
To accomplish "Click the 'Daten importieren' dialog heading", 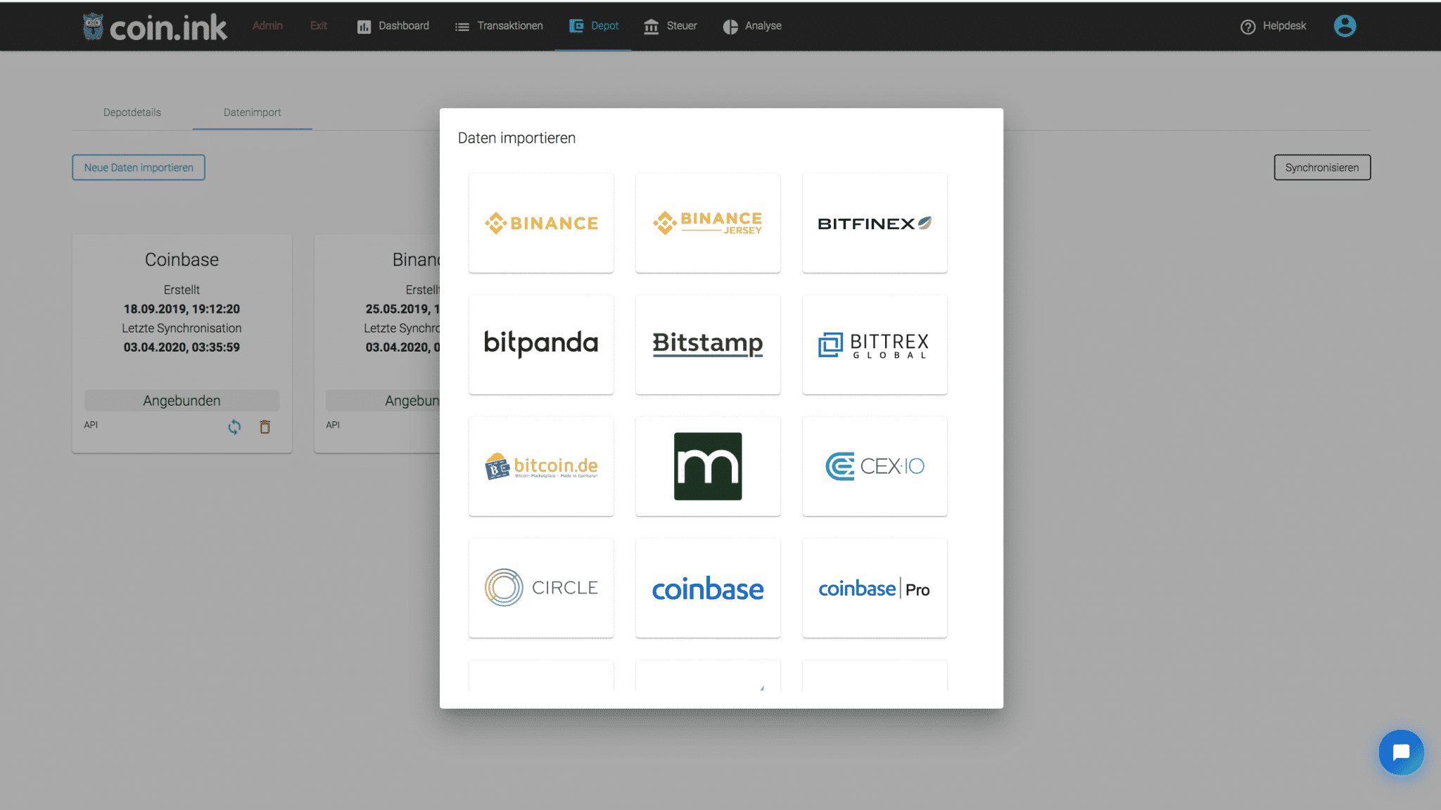I will [x=516, y=138].
